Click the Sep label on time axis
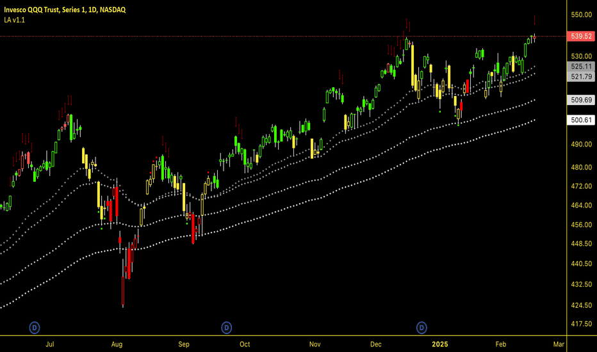The image size is (597, 352). pyautogui.click(x=184, y=344)
